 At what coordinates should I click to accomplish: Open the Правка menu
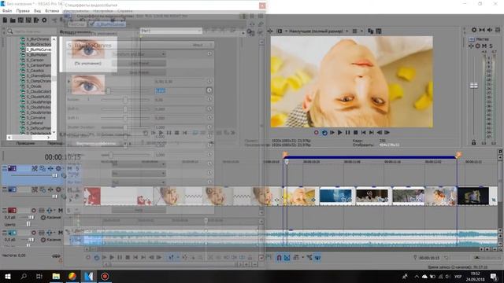click(23, 11)
